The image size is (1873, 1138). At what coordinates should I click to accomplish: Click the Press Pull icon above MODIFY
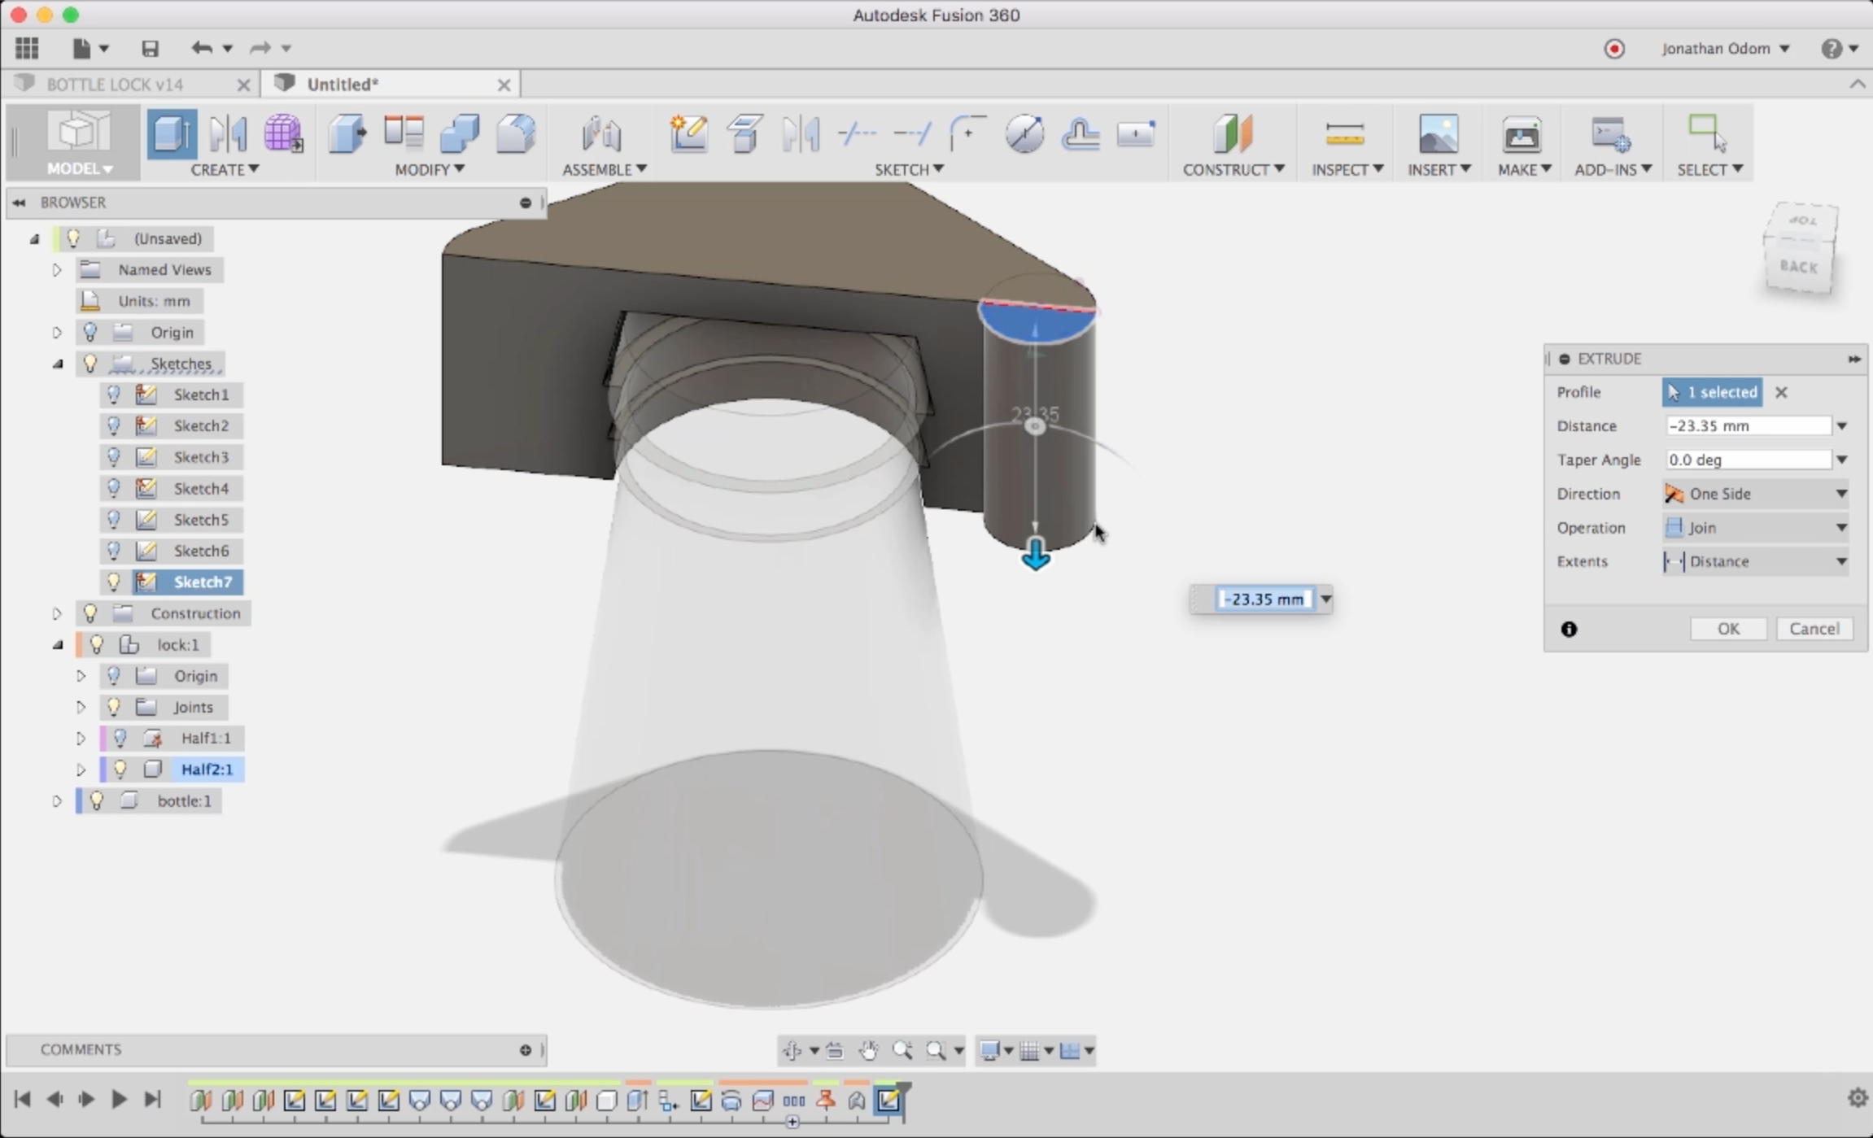click(347, 133)
